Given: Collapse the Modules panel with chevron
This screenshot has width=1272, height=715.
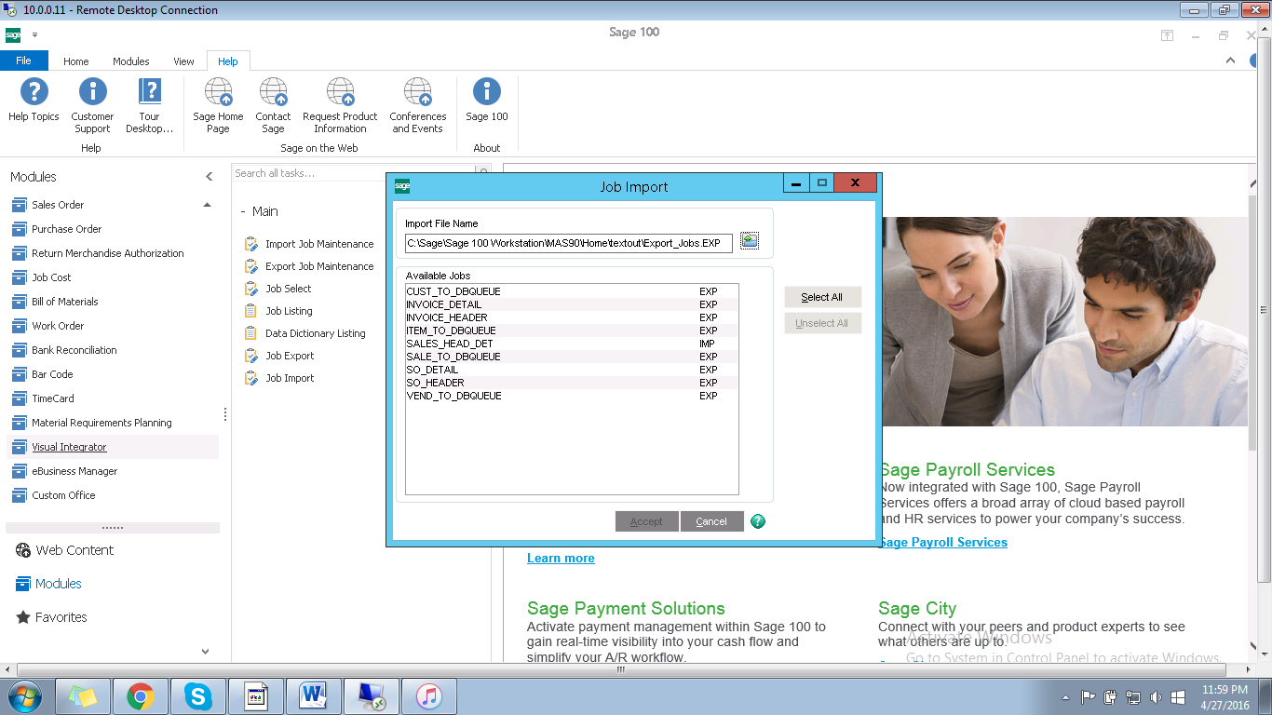Looking at the screenshot, I should point(209,177).
